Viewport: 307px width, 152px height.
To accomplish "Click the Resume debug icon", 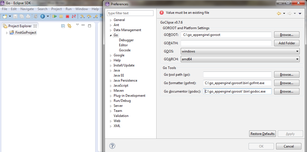I will [x=55, y=16].
